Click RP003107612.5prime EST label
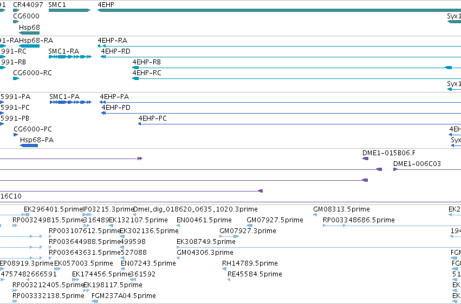Image resolution: width=461 pixels, height=304 pixels. 85,231
